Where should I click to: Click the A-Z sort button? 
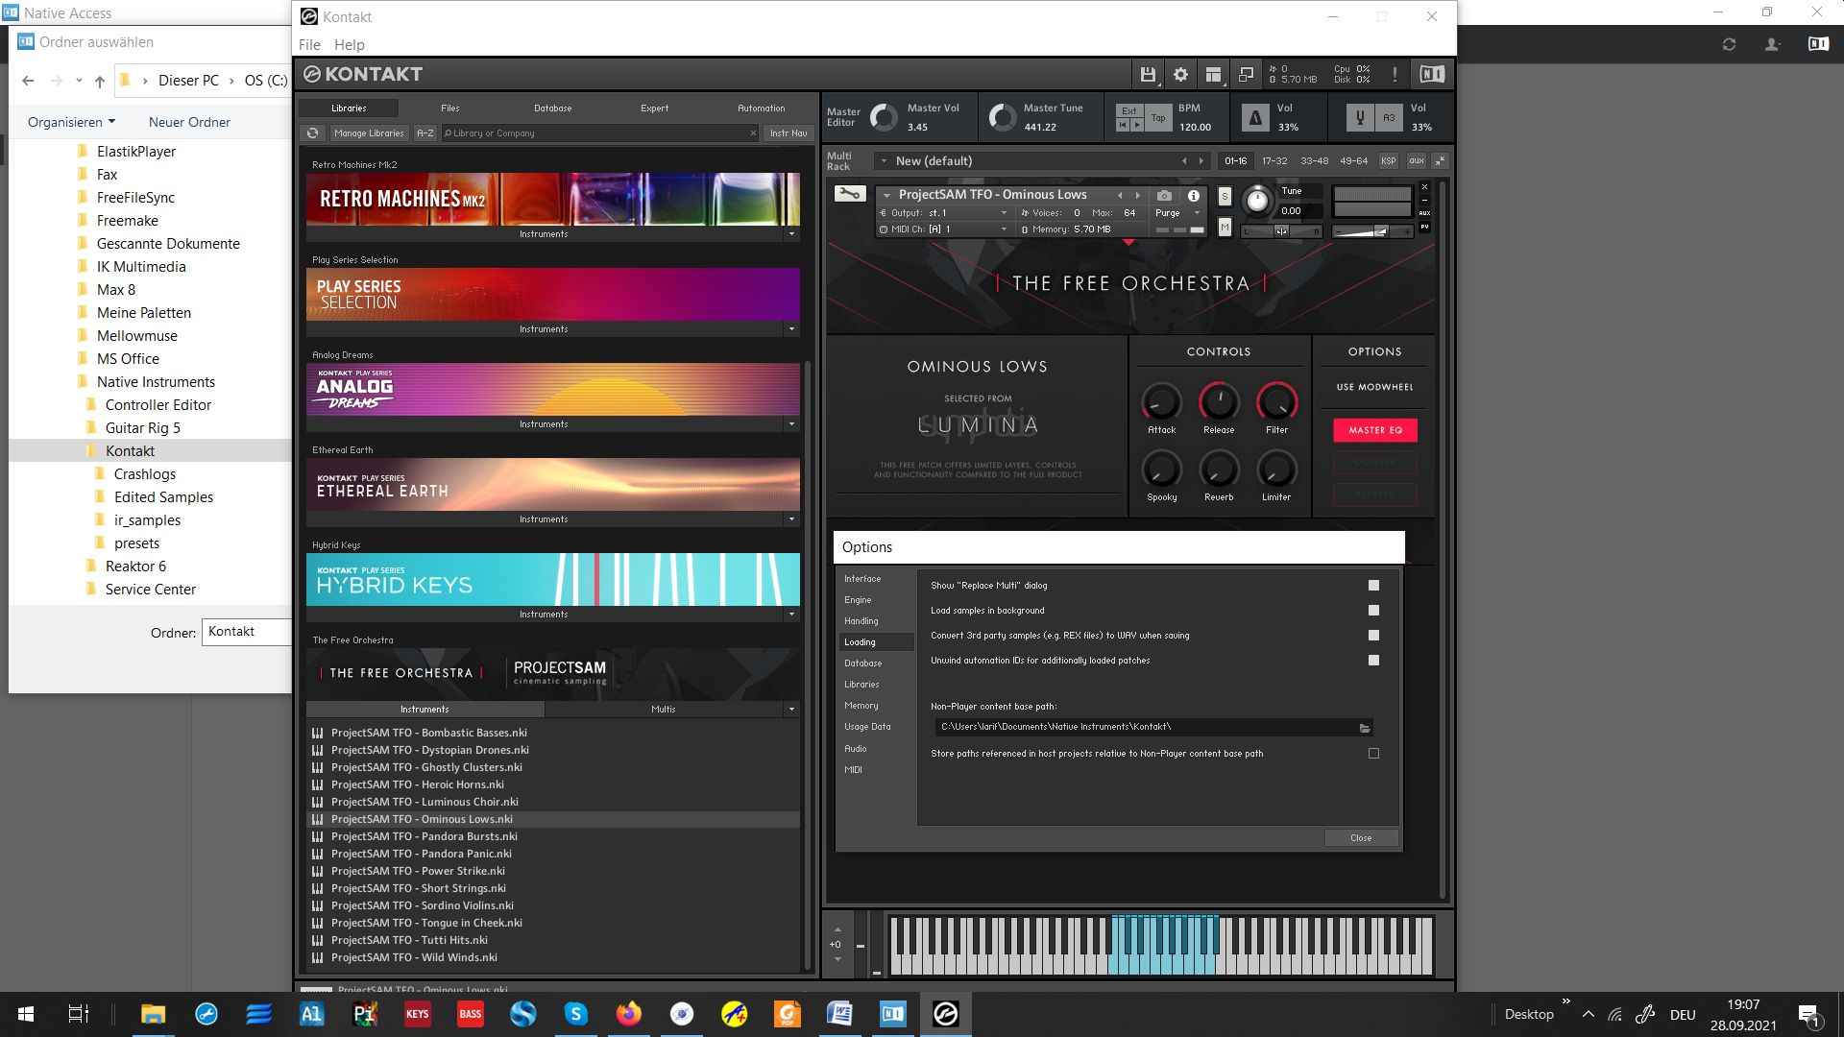(x=425, y=133)
